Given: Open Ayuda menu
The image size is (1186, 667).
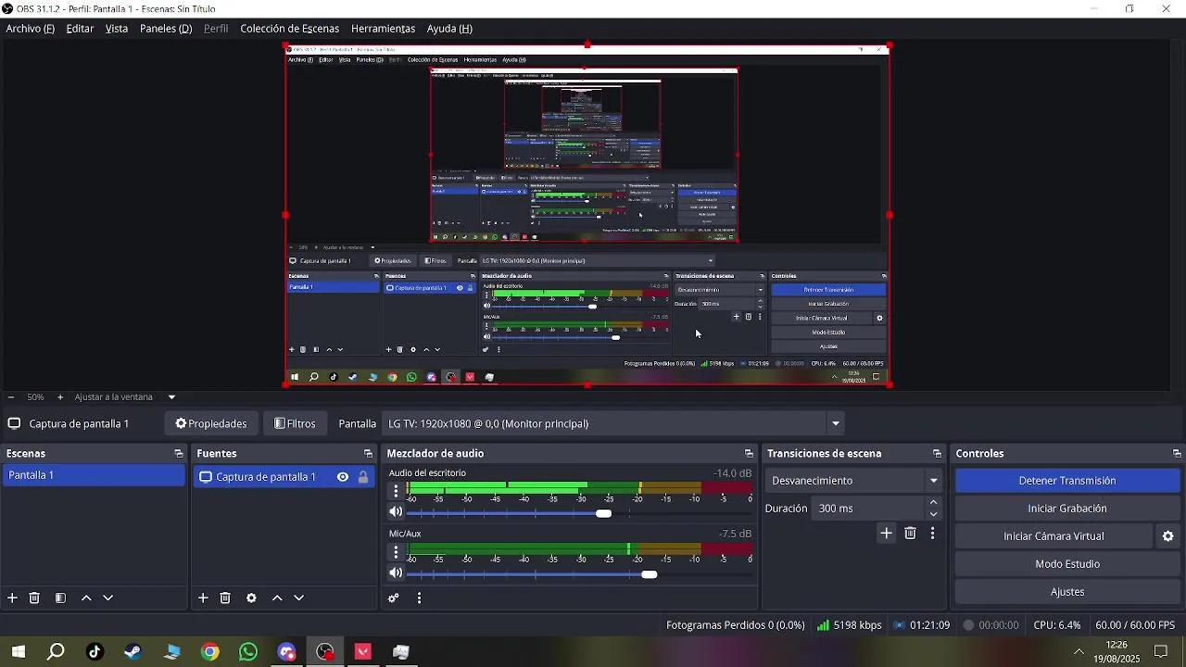Looking at the screenshot, I should coord(449,29).
